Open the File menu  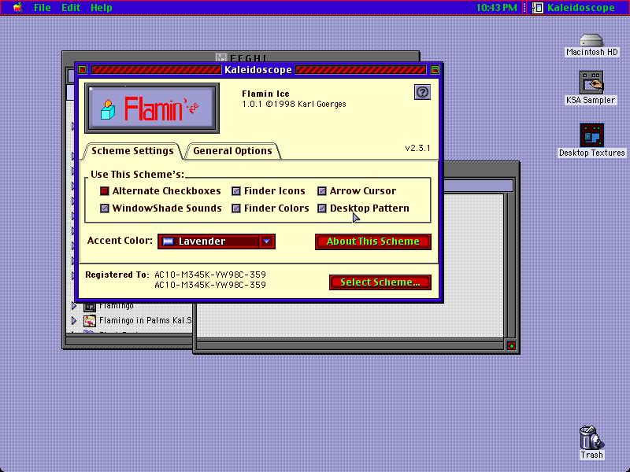pos(42,8)
